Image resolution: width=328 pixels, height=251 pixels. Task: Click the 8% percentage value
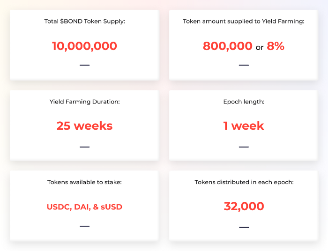point(276,46)
